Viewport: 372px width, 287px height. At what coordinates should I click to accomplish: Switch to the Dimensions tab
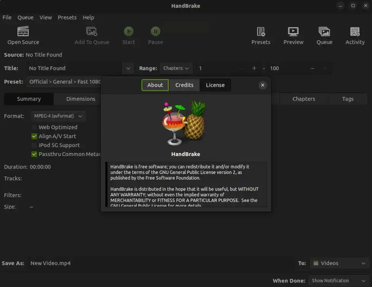81,99
